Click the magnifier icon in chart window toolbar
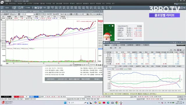 (x=12, y=14)
